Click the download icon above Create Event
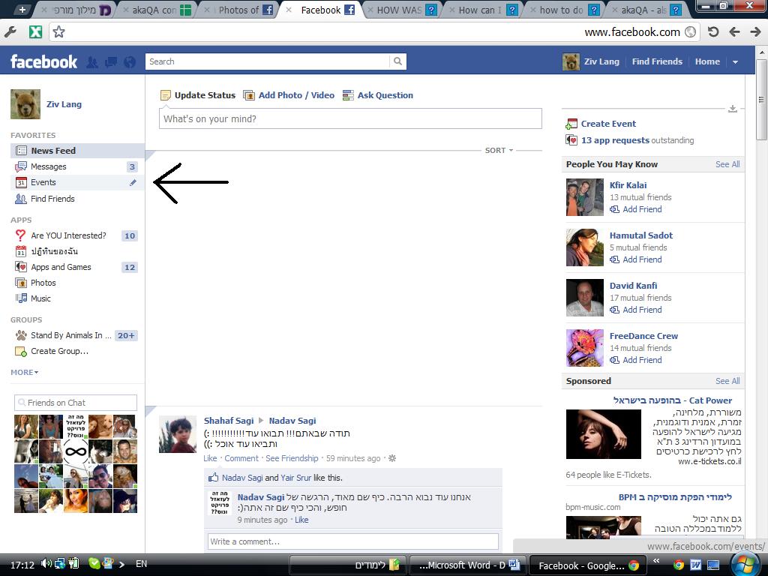This screenshot has height=576, width=768. tap(733, 109)
